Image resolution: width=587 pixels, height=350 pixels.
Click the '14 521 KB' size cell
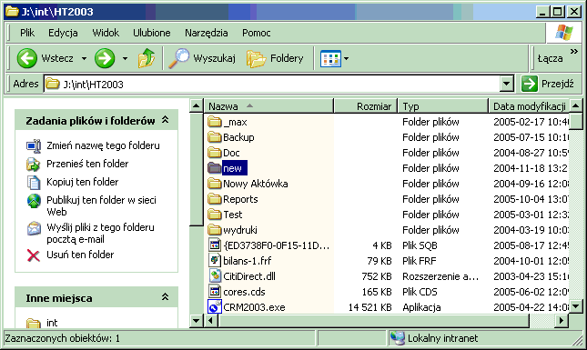tap(369, 307)
